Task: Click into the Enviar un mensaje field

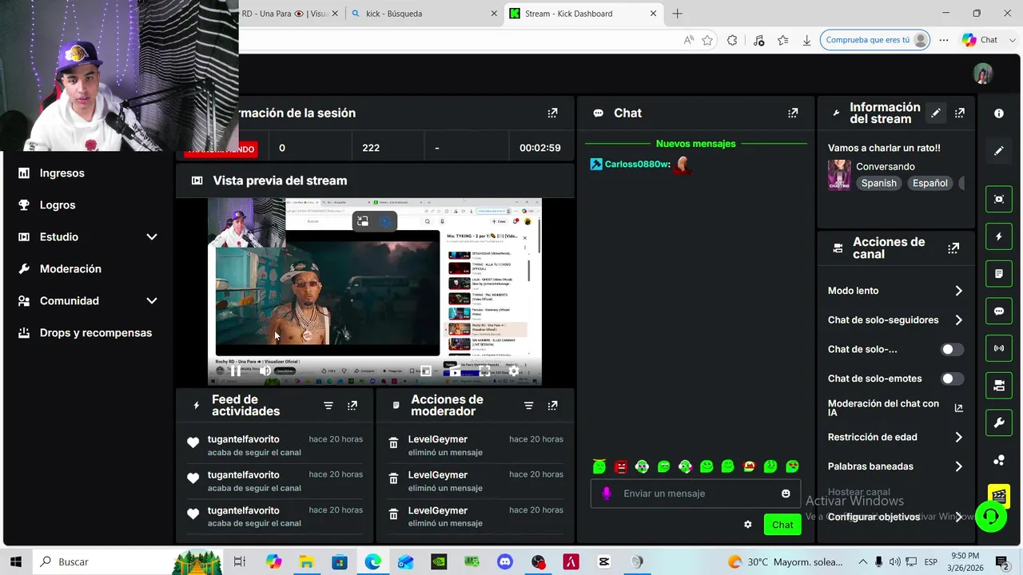Action: 696,494
